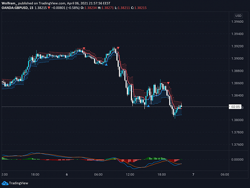Click the 1.39600 price axis label
The height and width of the screenshot is (188, 250).
[238, 22]
